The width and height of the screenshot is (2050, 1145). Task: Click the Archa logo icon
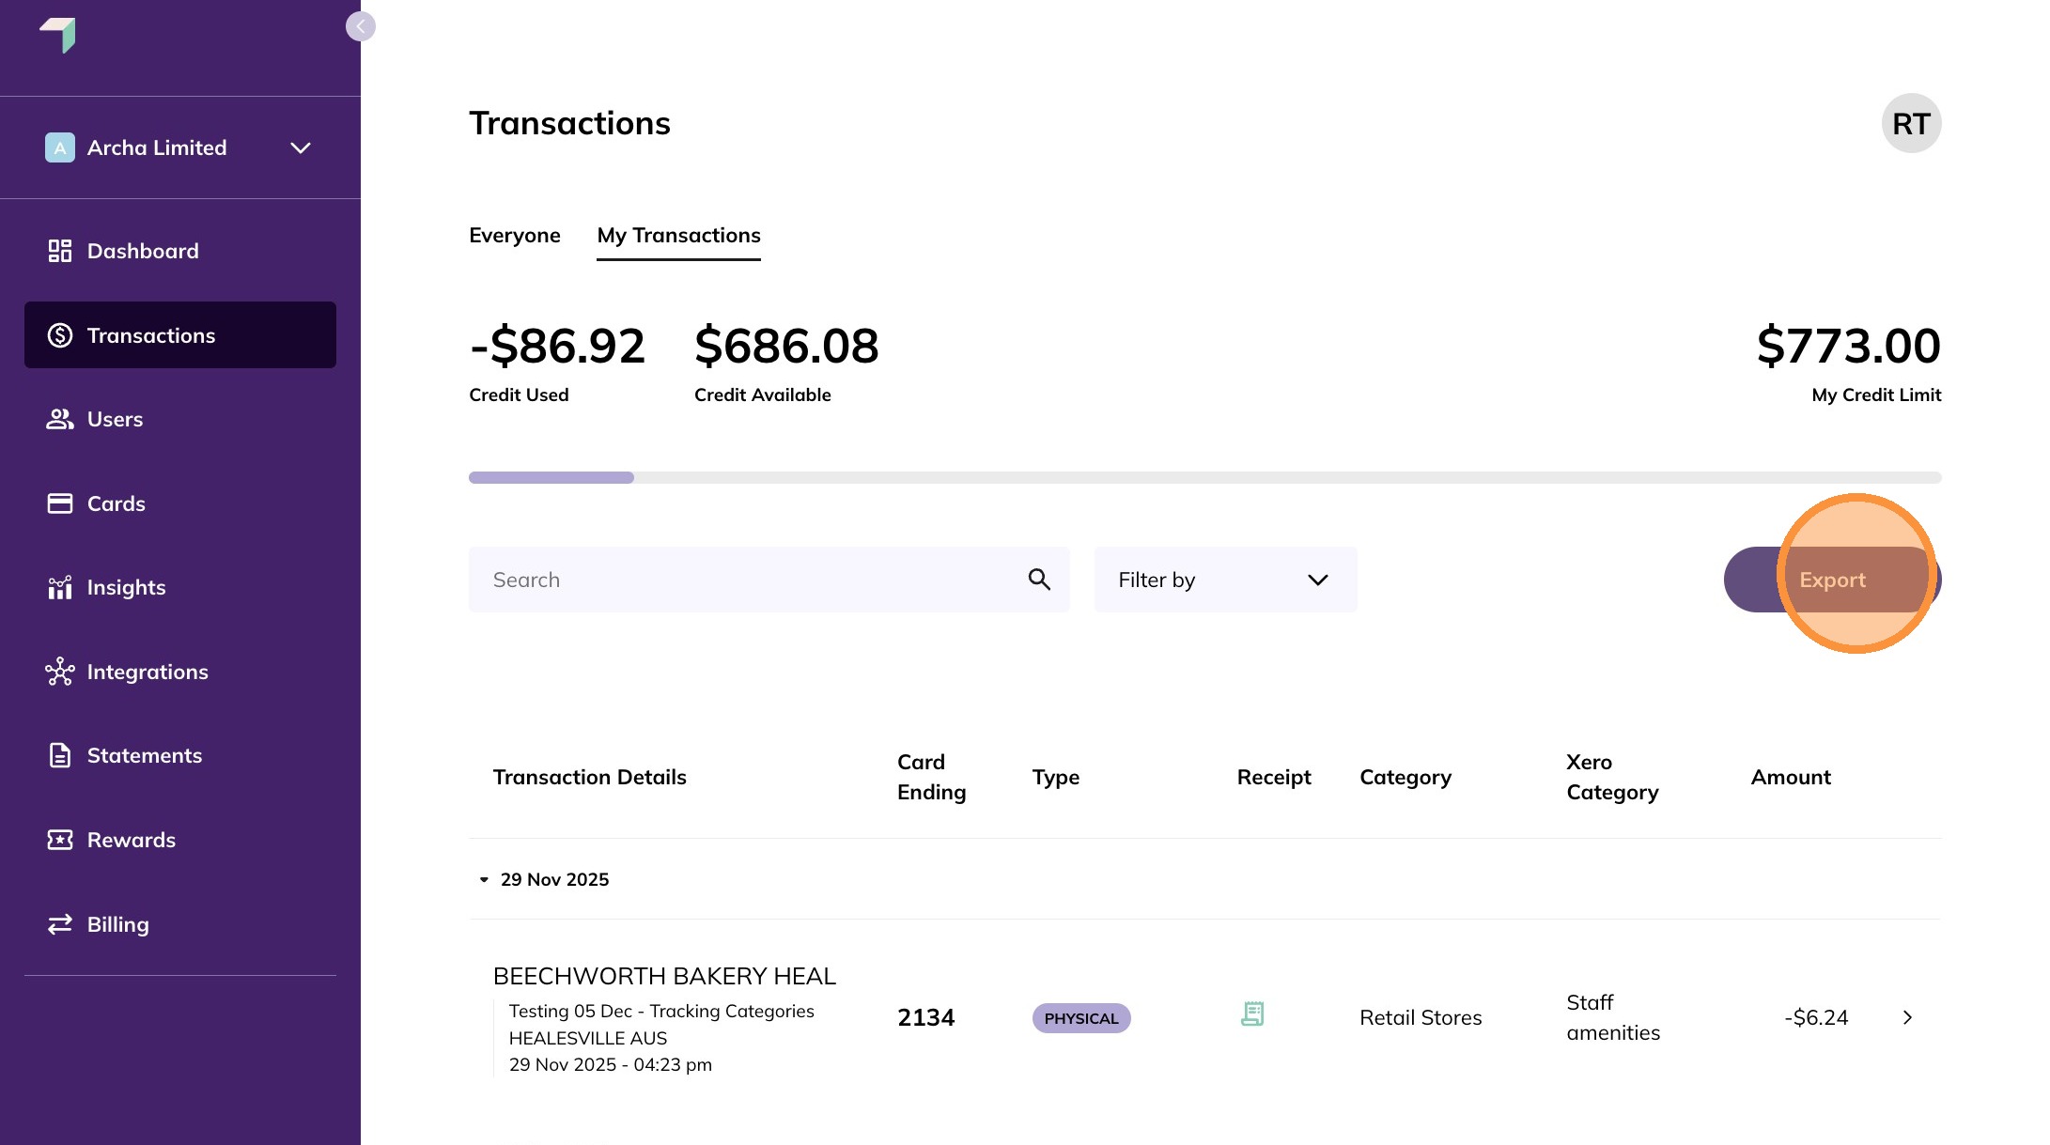58,35
